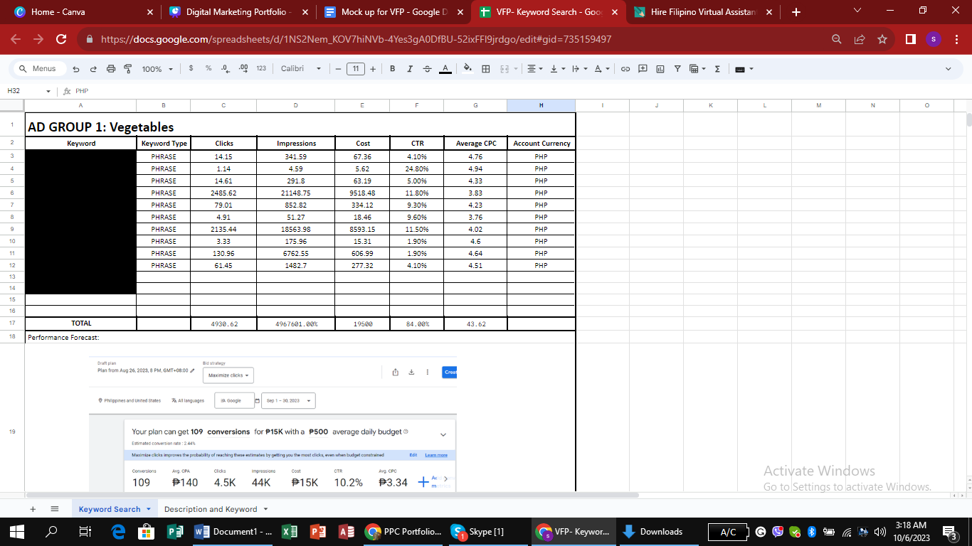This screenshot has width=972, height=546.
Task: Open the name box dropdown beside H32
Action: 48,91
